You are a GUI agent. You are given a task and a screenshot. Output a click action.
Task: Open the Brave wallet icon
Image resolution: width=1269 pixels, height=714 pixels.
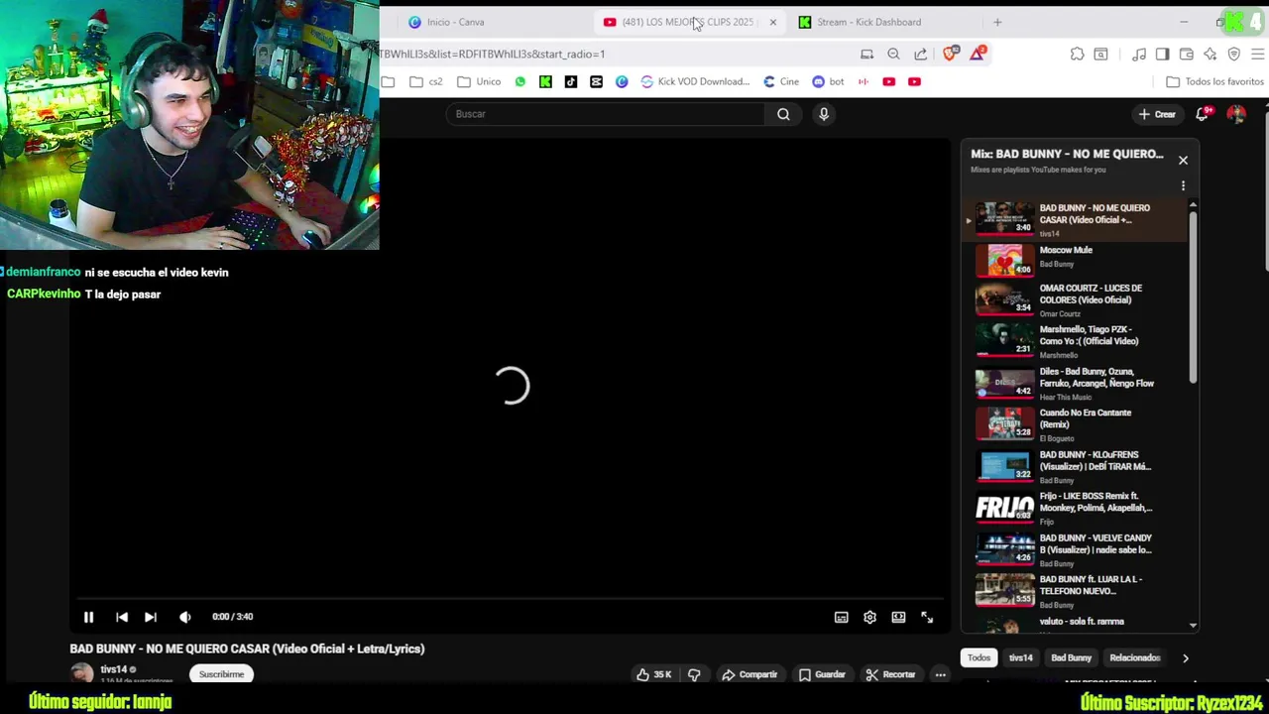point(1186,54)
